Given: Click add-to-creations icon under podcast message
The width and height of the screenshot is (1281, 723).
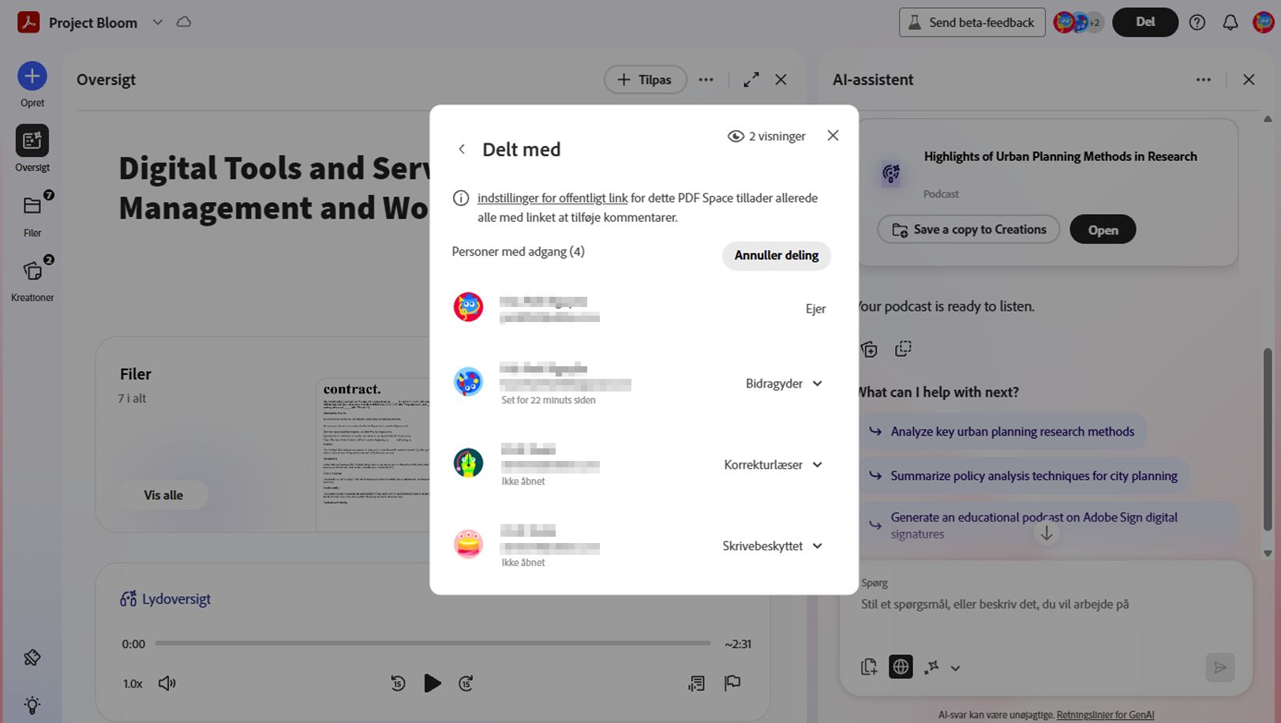Looking at the screenshot, I should click(869, 349).
